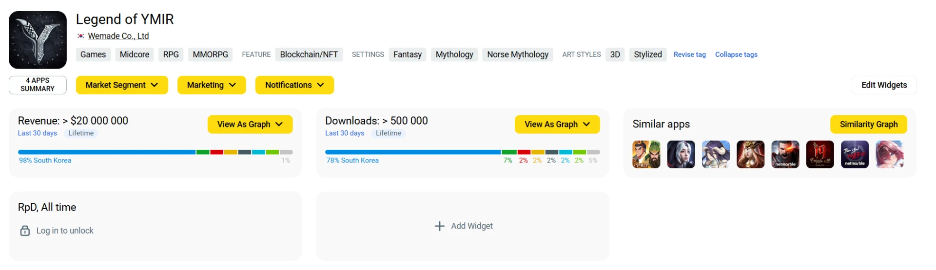Expand the Notifications dropdown

click(294, 85)
